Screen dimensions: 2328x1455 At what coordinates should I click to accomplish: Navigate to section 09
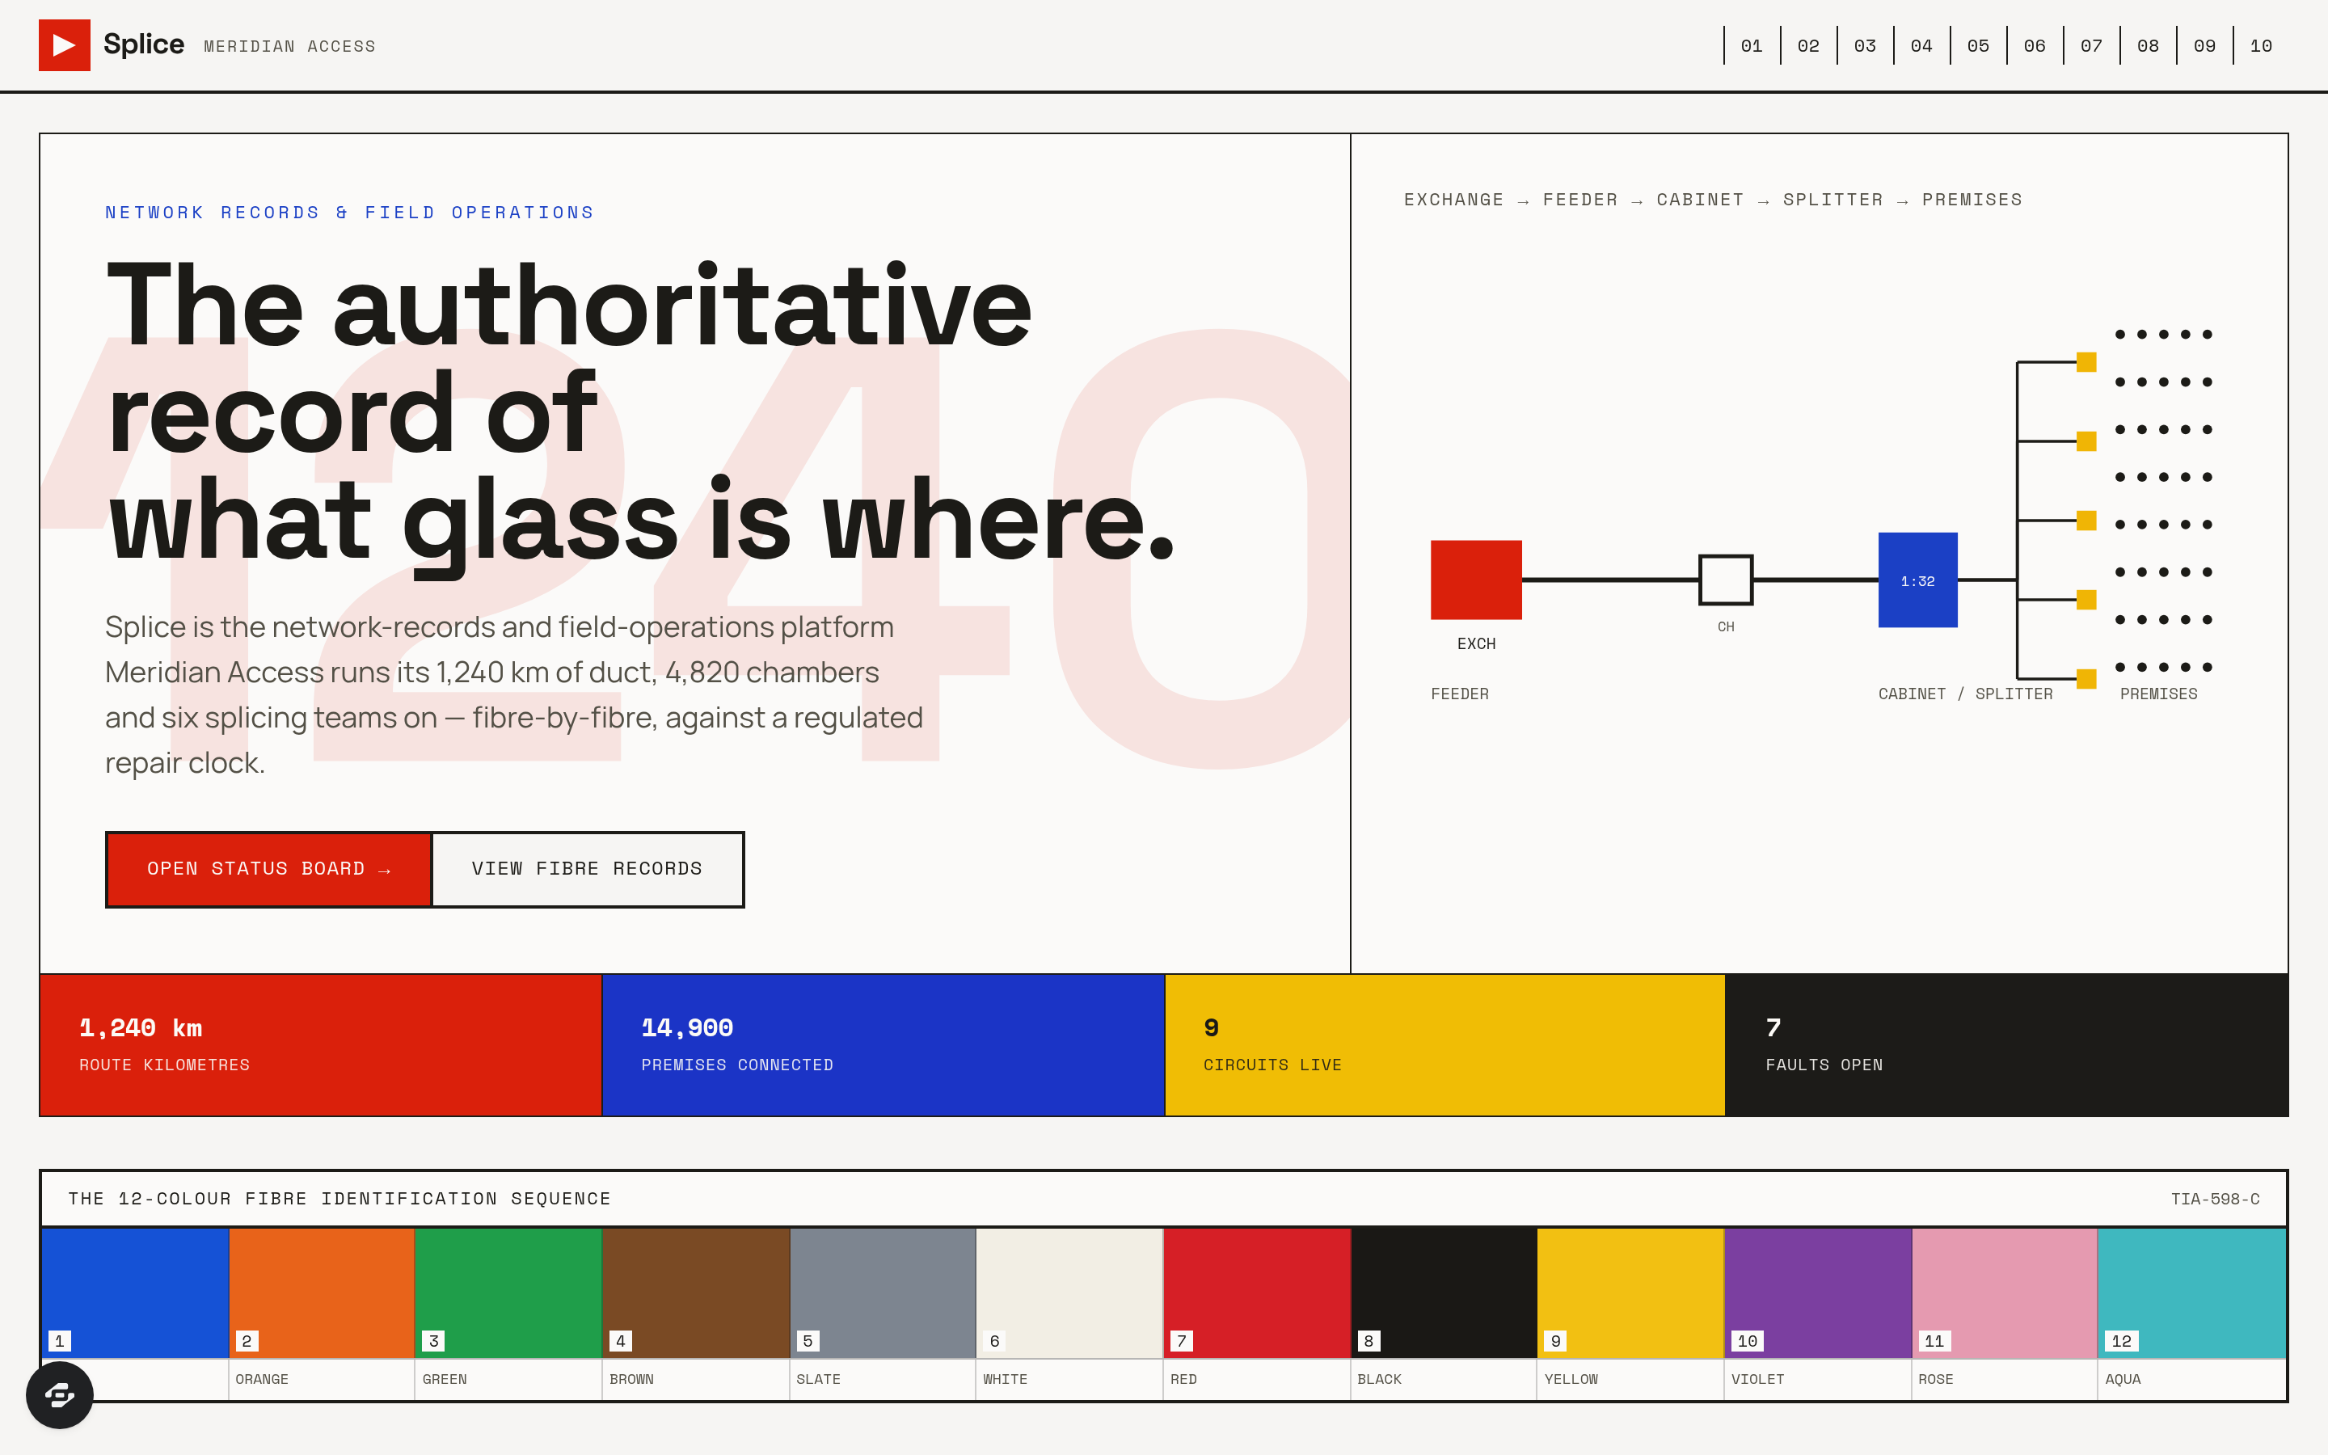tap(2205, 45)
